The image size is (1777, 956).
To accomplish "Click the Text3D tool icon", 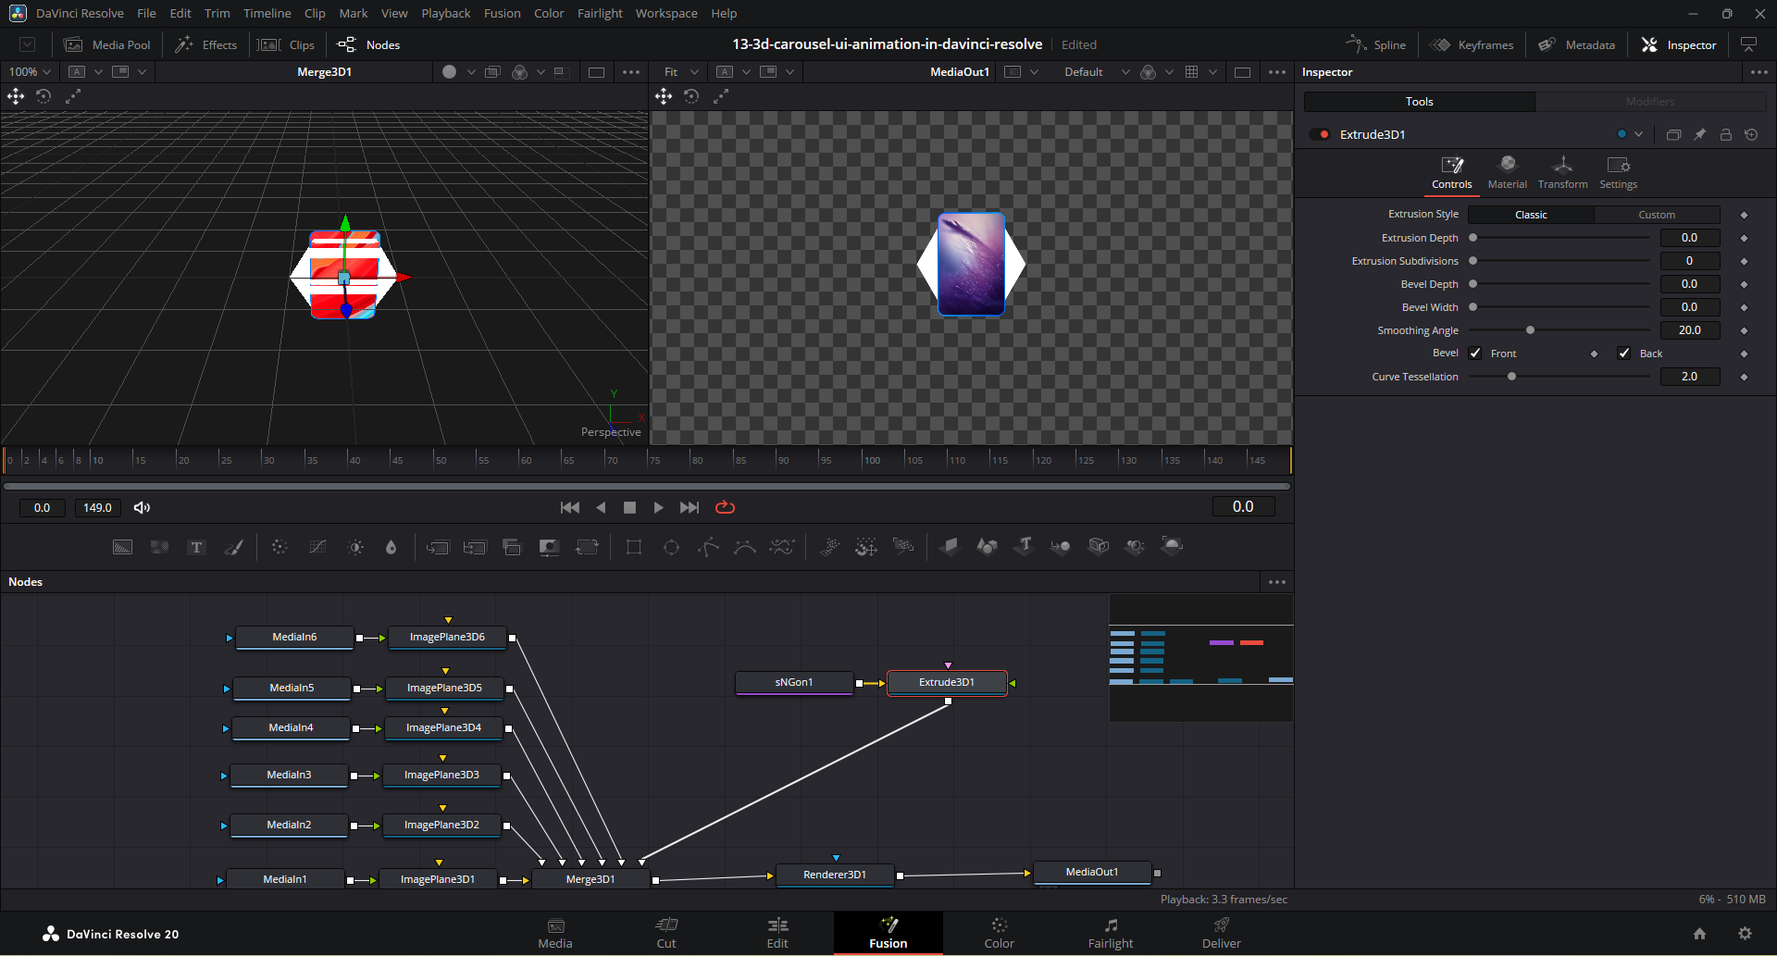I will coord(1024,546).
